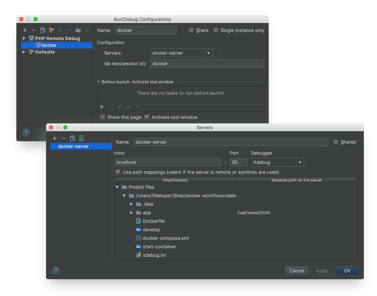Click the develop script file icon
This screenshot has height=296, width=377.
(x=138, y=230)
